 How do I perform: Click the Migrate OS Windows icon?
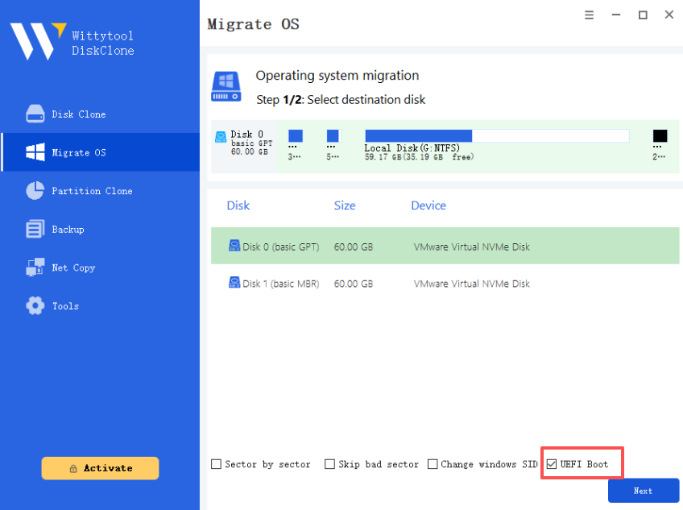pyautogui.click(x=35, y=152)
